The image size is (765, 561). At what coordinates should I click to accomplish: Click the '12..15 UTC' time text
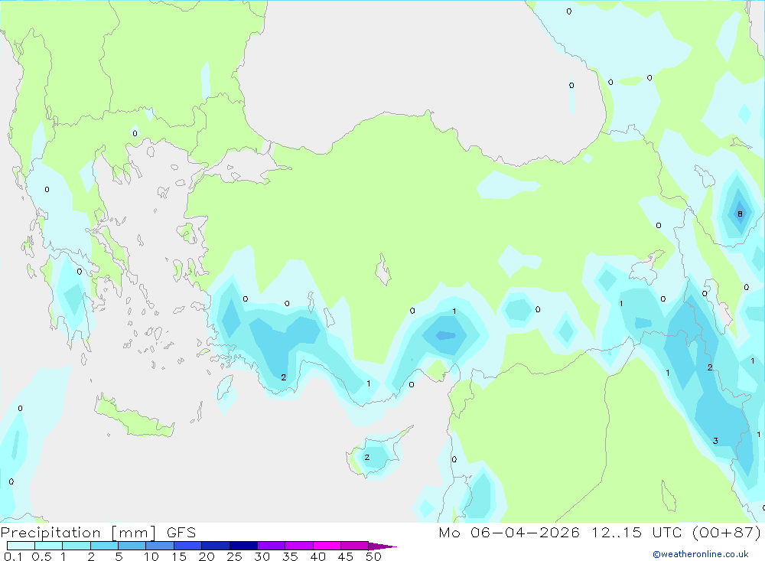point(636,533)
